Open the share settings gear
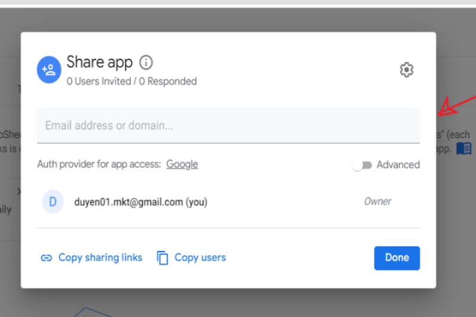Screen dimensions: 476x317 pyautogui.click(x=406, y=70)
